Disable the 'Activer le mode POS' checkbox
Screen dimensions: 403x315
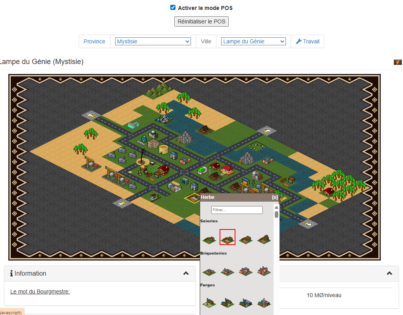click(x=173, y=8)
